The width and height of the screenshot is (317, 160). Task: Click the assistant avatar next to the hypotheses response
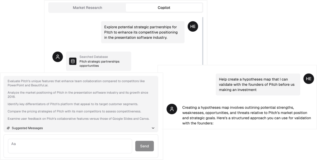pyautogui.click(x=172, y=109)
